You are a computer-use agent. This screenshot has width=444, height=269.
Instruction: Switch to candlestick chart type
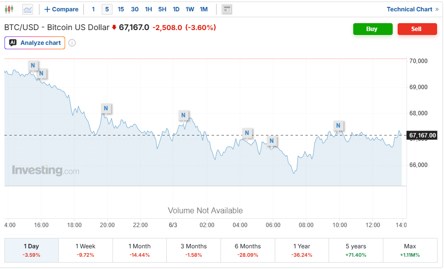9,9
